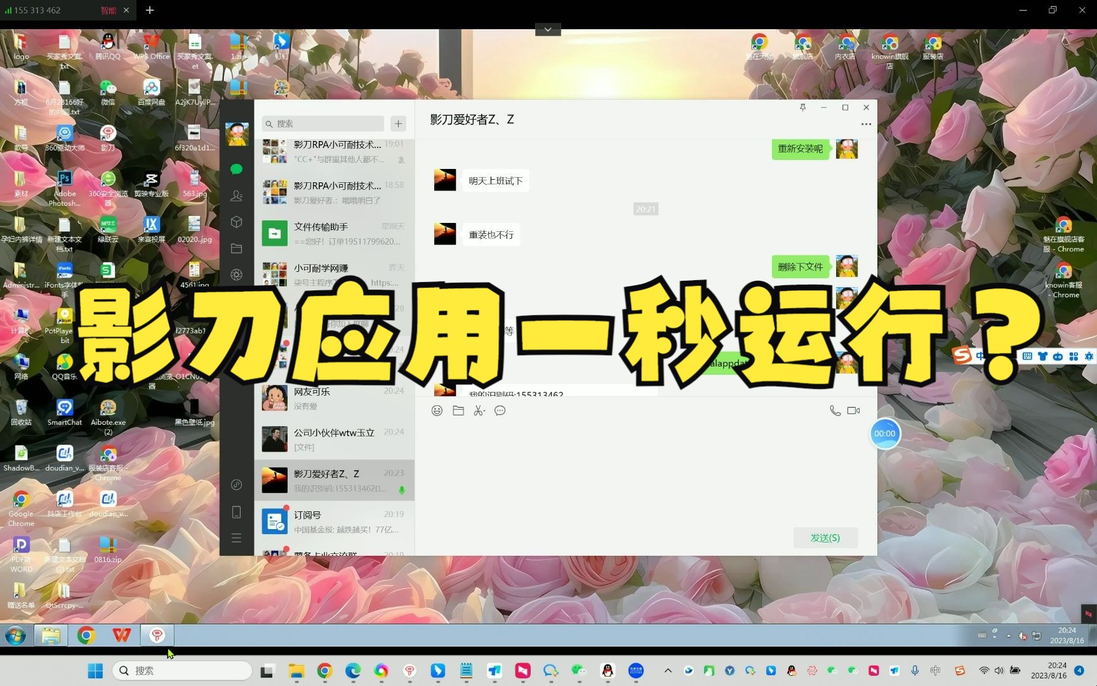Open 影刀 from the remote taskbar
Screen dimensions: 1097x686
[x=157, y=635]
